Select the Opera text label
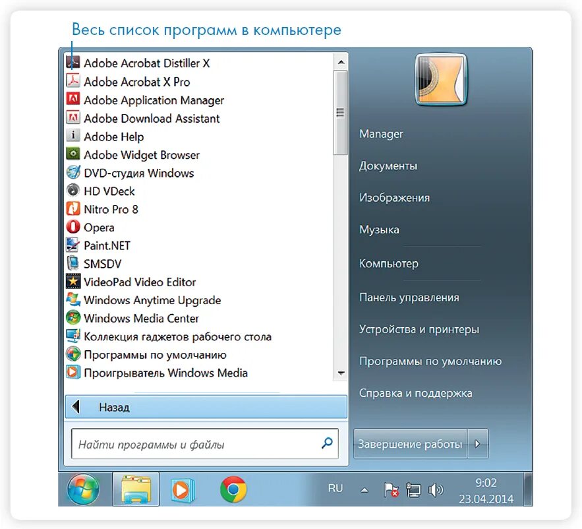This screenshot has width=582, height=529. [x=99, y=228]
